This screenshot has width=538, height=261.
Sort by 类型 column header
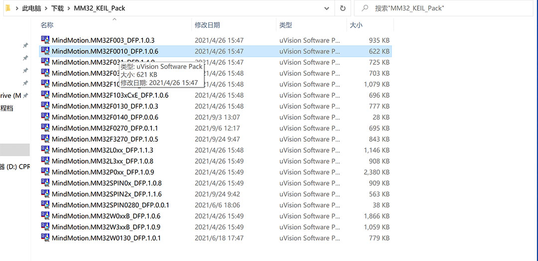[285, 25]
